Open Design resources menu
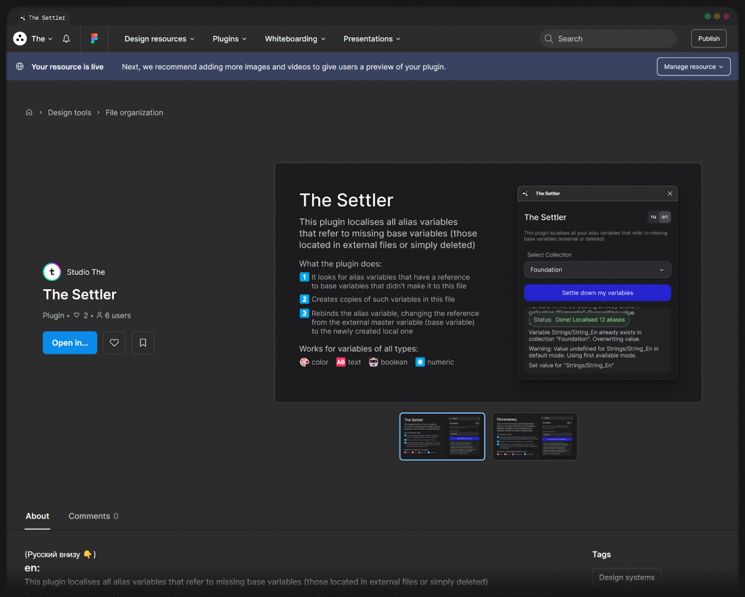745x597 pixels. [x=160, y=39]
